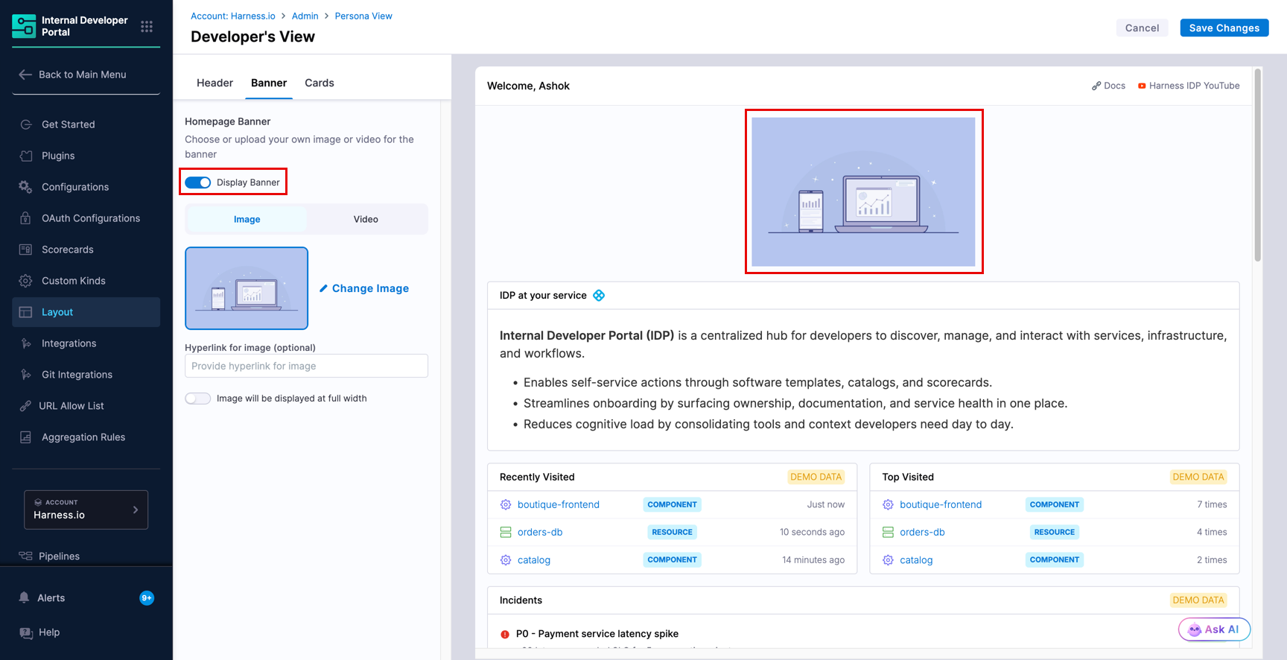Viewport: 1287px width, 660px height.
Task: Click the pencil icon next to Change Image
Action: tap(324, 288)
